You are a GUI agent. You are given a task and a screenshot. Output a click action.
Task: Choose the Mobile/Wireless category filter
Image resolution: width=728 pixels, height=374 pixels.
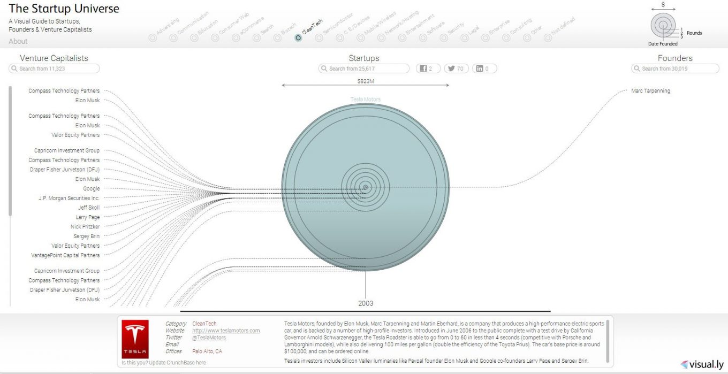pyautogui.click(x=360, y=38)
